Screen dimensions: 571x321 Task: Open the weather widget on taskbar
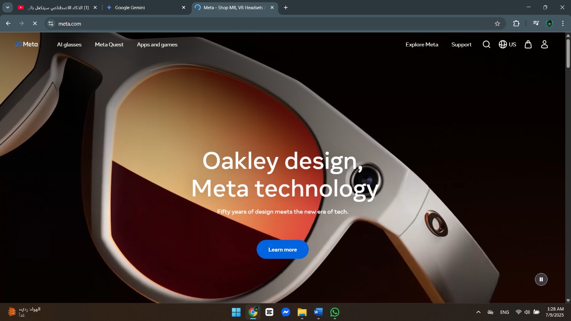24,312
